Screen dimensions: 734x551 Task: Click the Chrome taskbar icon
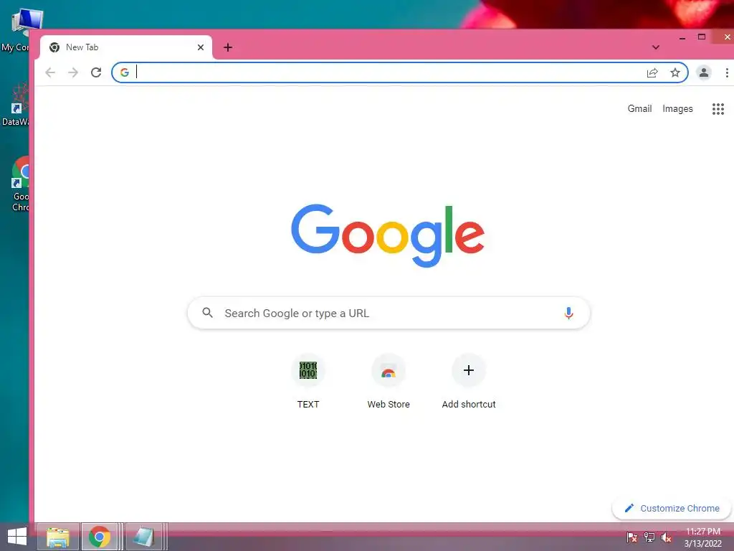(99, 537)
